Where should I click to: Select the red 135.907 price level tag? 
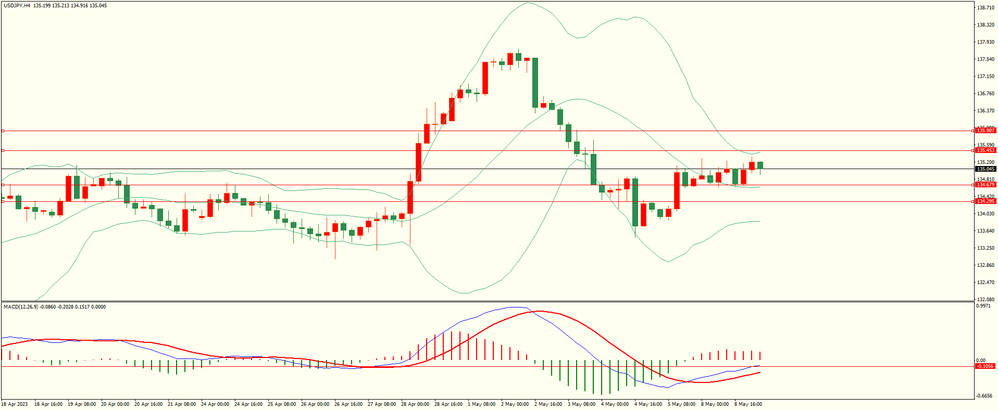point(985,131)
